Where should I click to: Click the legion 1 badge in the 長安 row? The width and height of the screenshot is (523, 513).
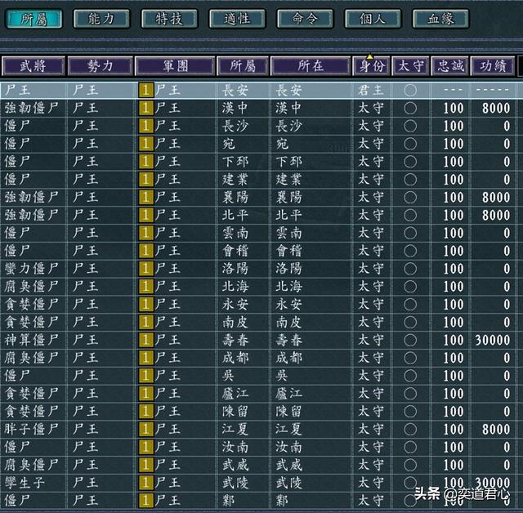tap(145, 90)
